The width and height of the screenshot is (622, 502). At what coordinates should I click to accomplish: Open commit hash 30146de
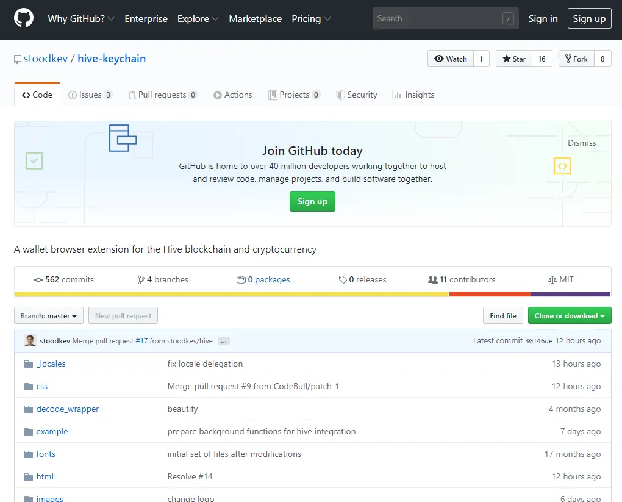(x=538, y=341)
